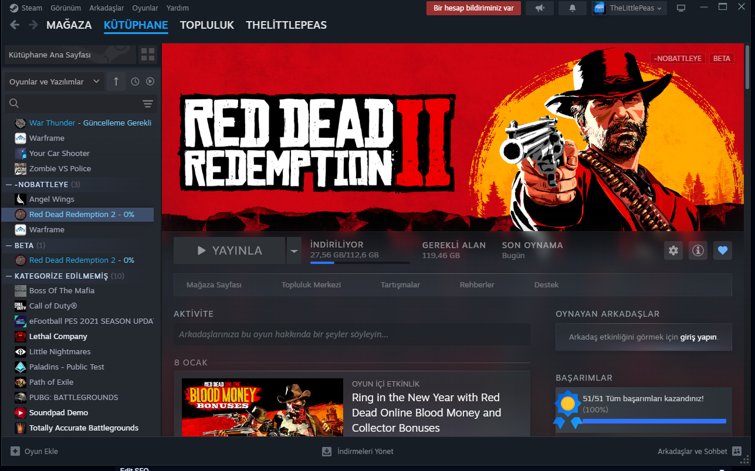Click the eFootball PES 2021 icon
The image size is (755, 471).
(21, 321)
